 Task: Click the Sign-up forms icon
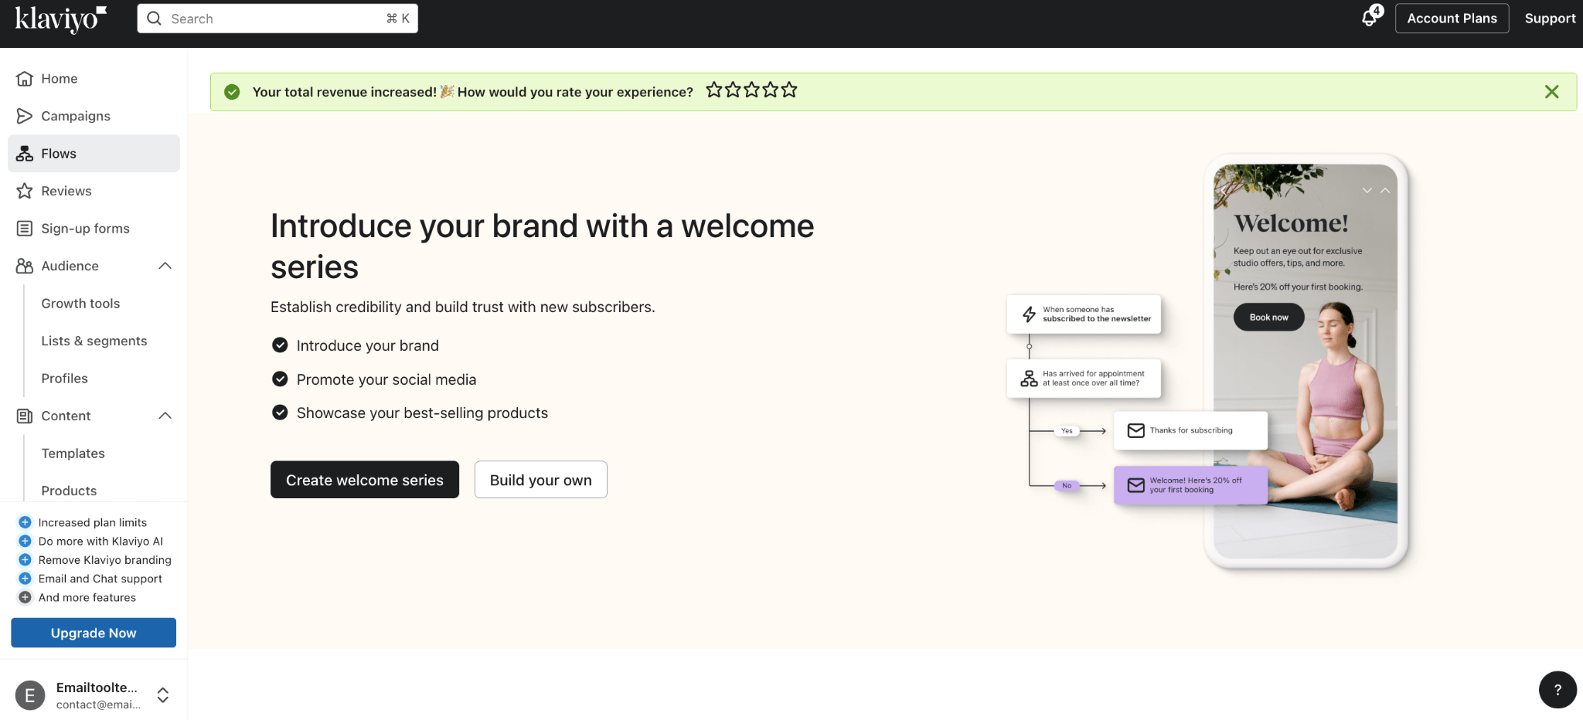pos(25,229)
